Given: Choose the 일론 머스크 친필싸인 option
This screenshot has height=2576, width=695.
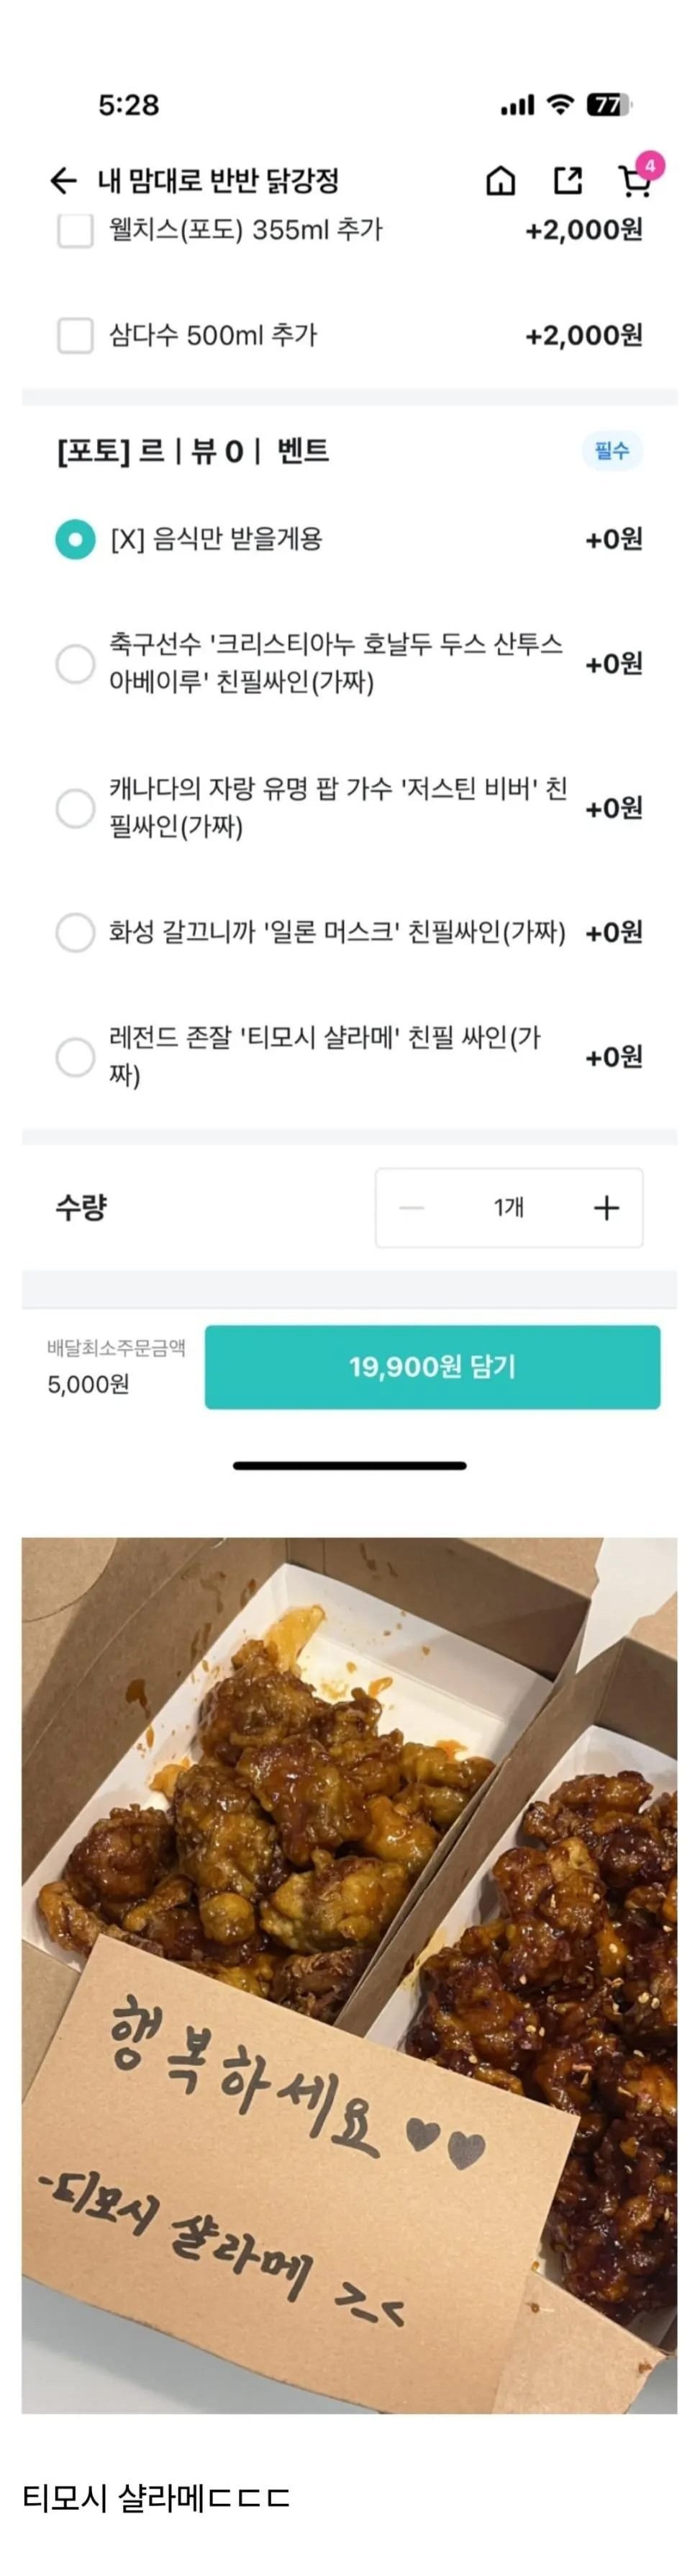Looking at the screenshot, I should click(x=75, y=932).
